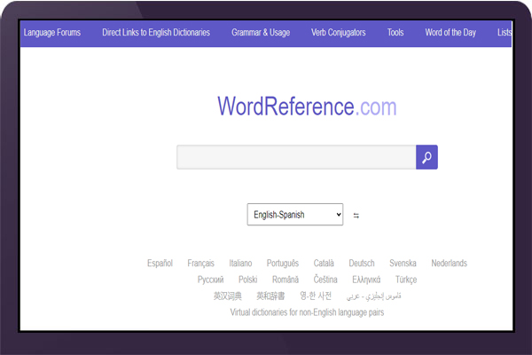Open Language Forums menu
This screenshot has height=355, width=532.
click(52, 33)
